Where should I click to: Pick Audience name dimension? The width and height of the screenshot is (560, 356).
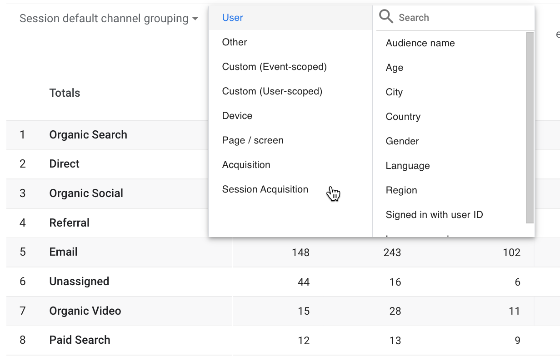pos(420,43)
